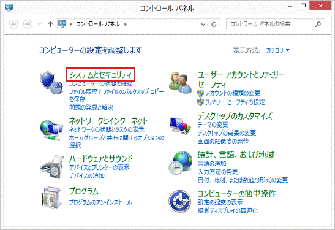Click the コントロール パネル breadcrumb
This screenshot has height=230, width=335.
pyautogui.click(x=97, y=24)
